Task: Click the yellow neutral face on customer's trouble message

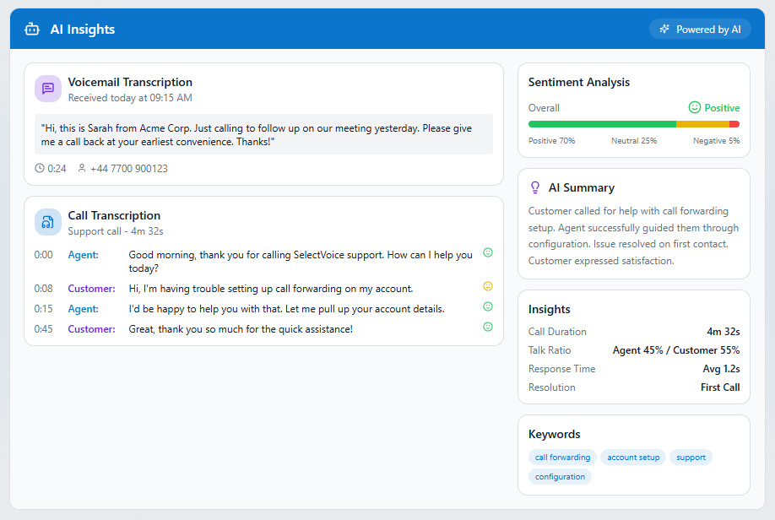Action: tap(488, 286)
